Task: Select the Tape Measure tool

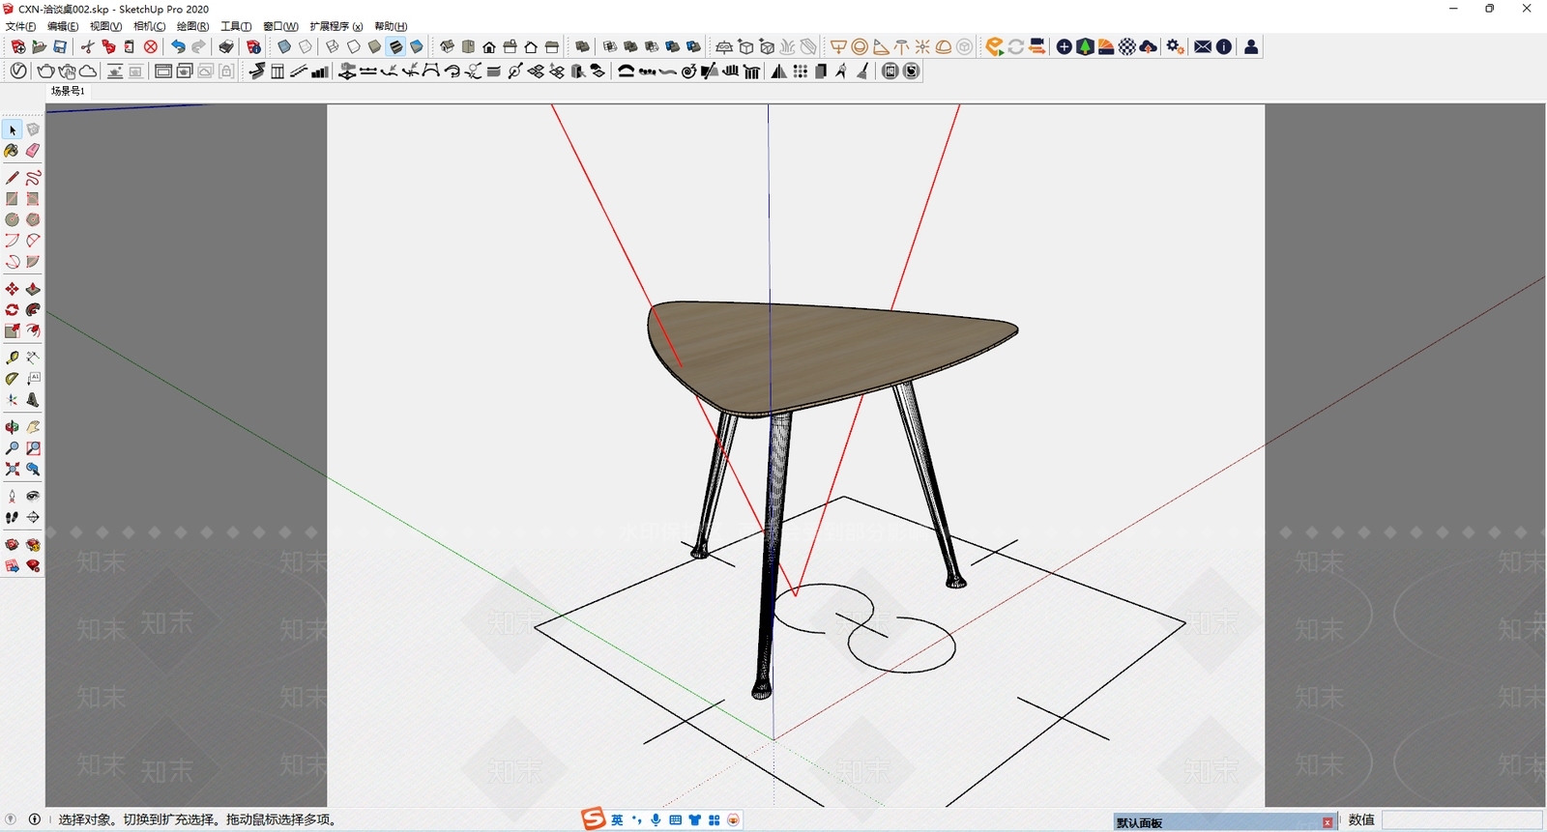Action: point(13,358)
